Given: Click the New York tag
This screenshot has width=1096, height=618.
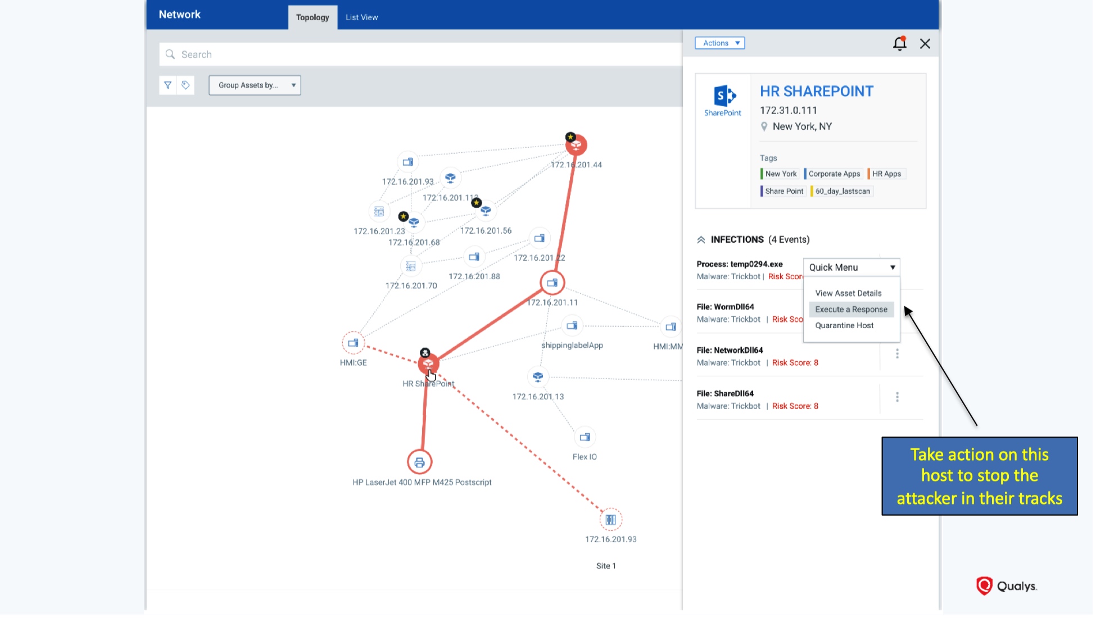Looking at the screenshot, I should (x=780, y=174).
